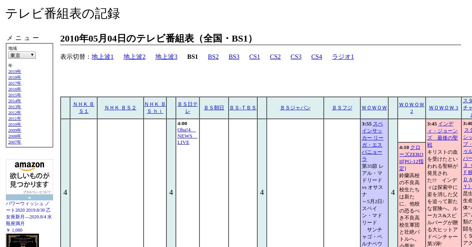Switch display to CS2
The width and height of the screenshot is (472, 247).
pos(275,57)
